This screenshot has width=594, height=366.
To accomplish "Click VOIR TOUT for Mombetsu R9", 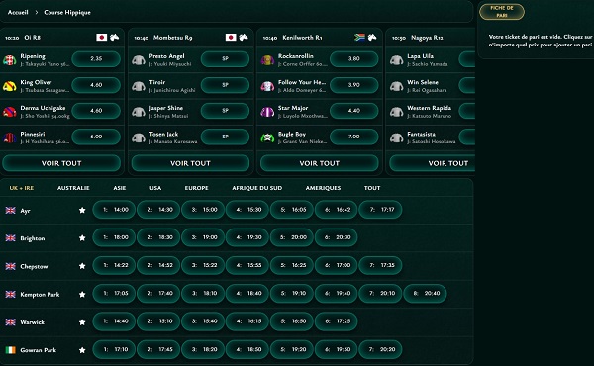I will 190,163.
